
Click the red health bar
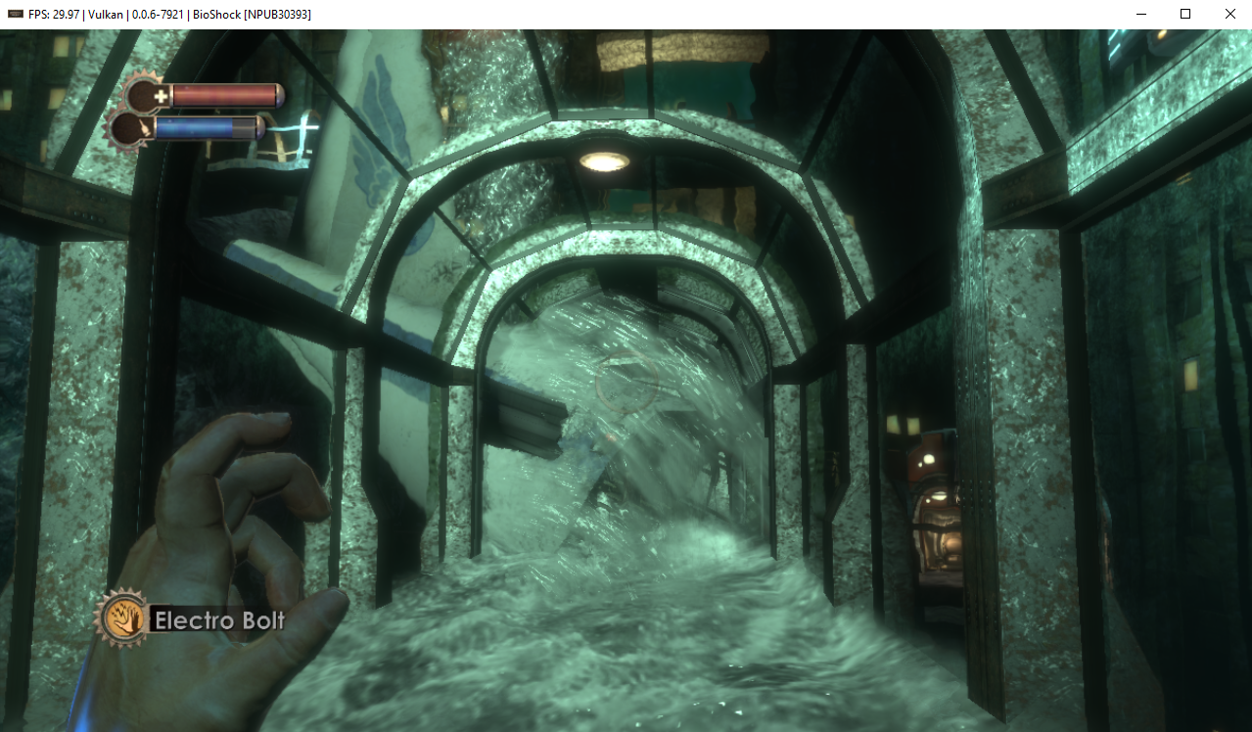(x=226, y=95)
